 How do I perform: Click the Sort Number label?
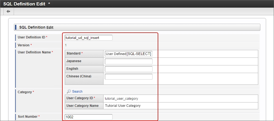(28, 117)
